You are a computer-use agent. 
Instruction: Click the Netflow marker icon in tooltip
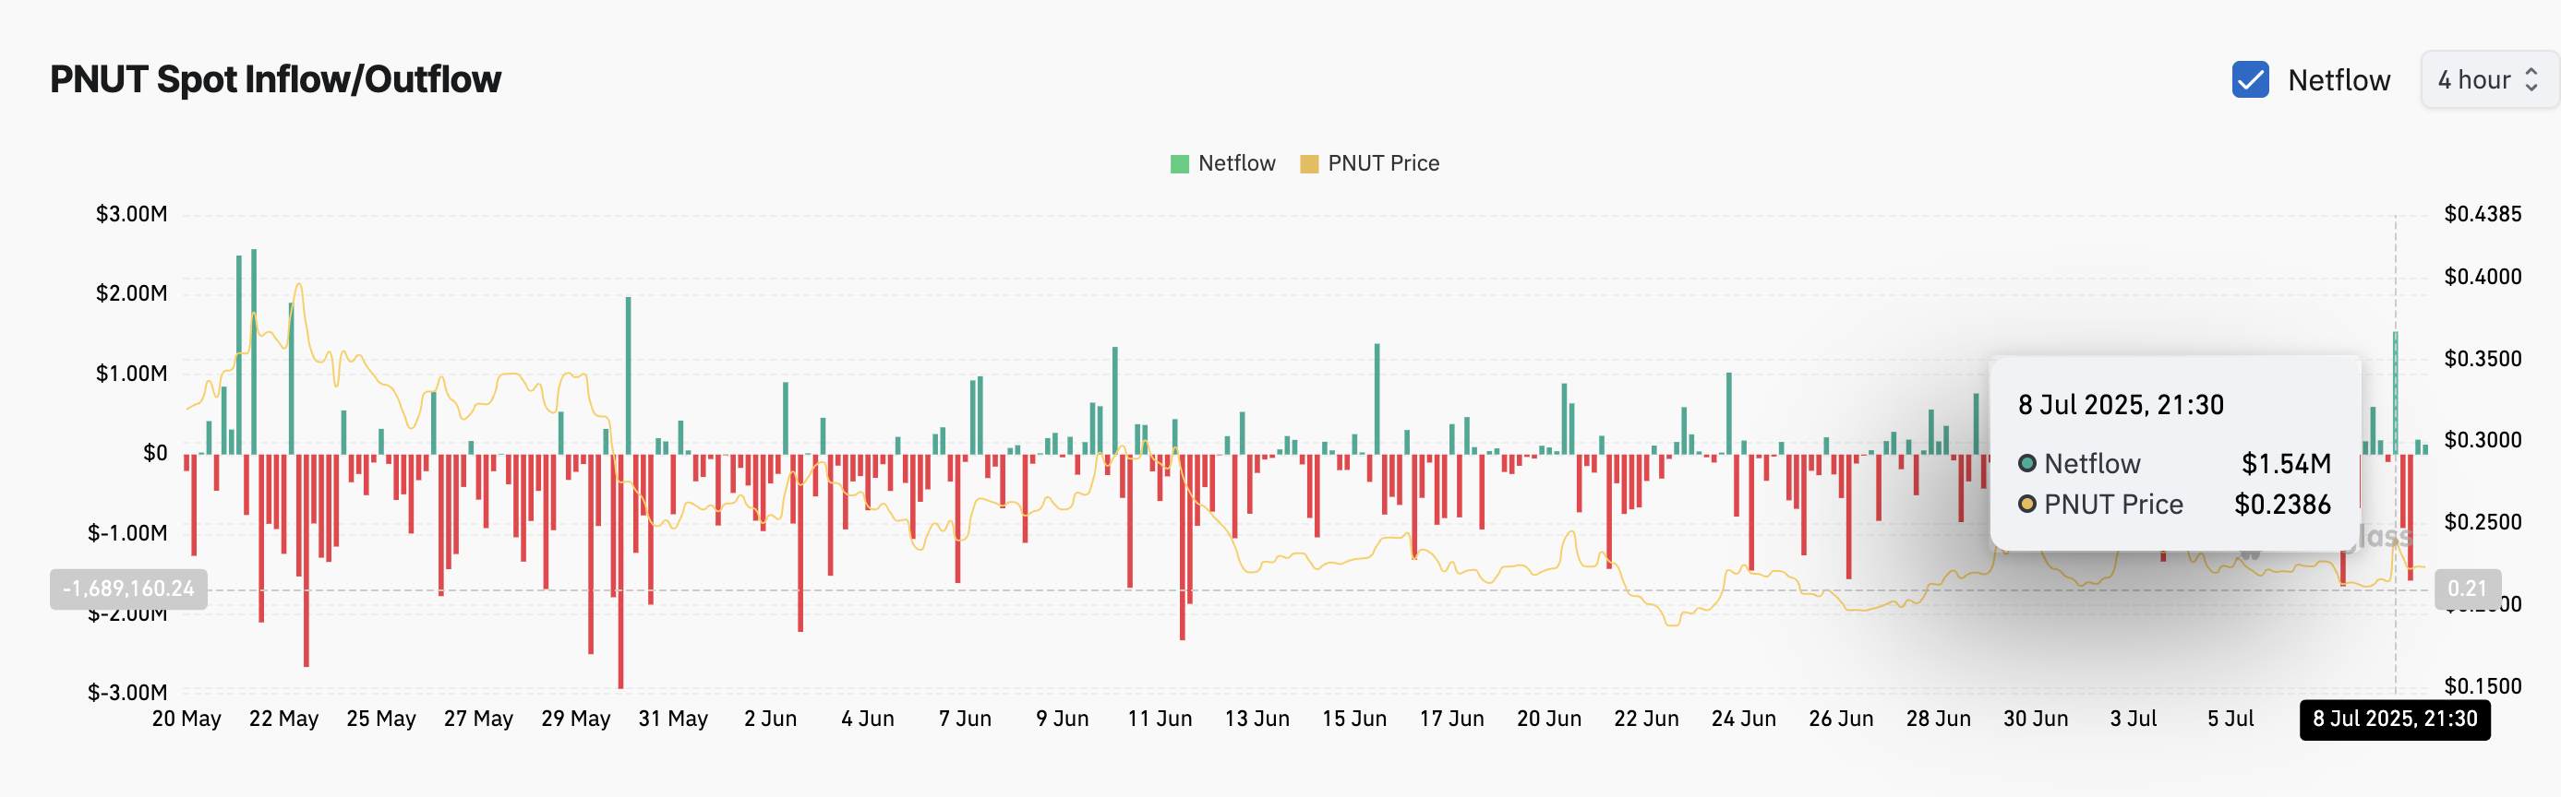tap(2026, 464)
